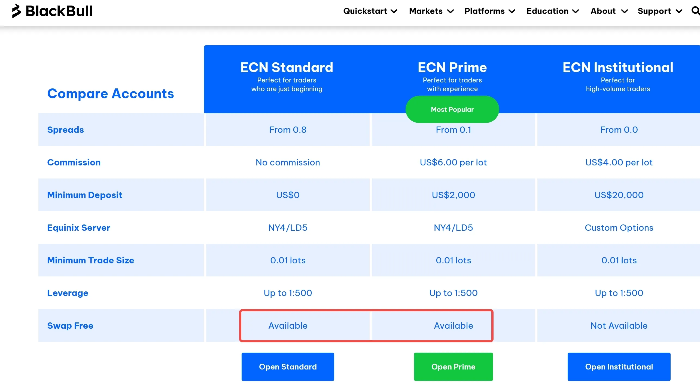700x388 pixels.
Task: Click the chevron next to About
Action: tap(625, 11)
